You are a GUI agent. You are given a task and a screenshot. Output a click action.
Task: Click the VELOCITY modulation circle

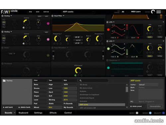(163, 113)
